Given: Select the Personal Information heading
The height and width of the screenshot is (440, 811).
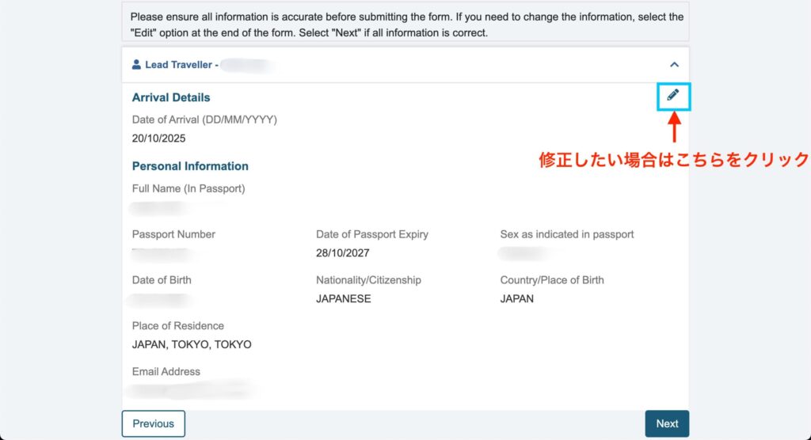Looking at the screenshot, I should click(x=190, y=166).
